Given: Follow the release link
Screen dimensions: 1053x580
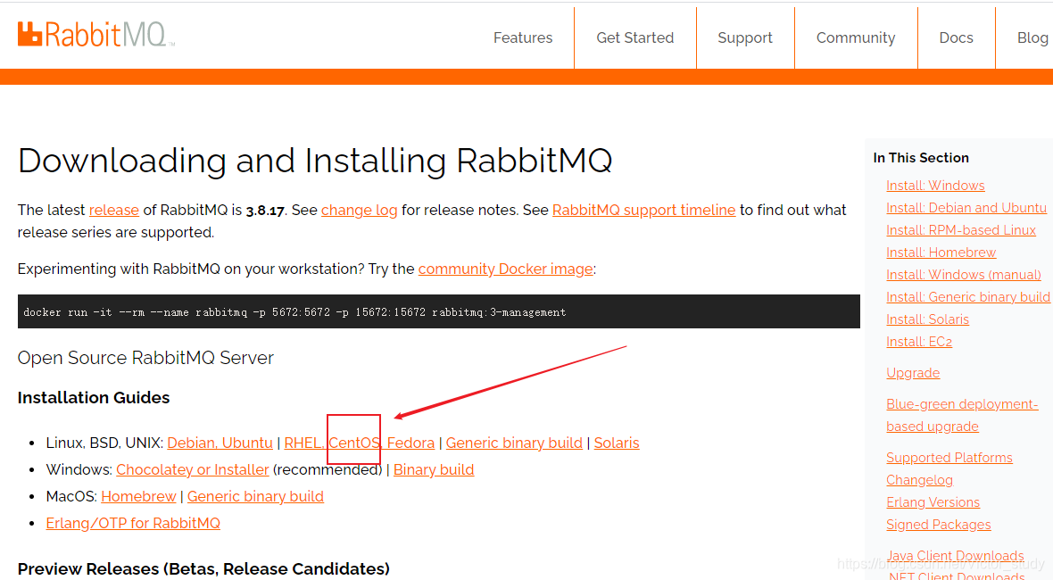Looking at the screenshot, I should click(114, 210).
